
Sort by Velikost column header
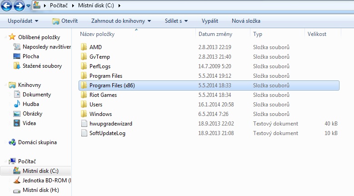click(x=317, y=34)
